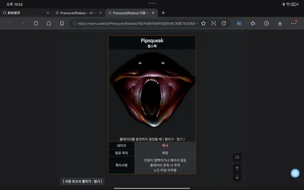Image resolution: width=304 pixels, height=190 pixels.
Task: Switch to the 新标签页 tab
Action: (27, 13)
